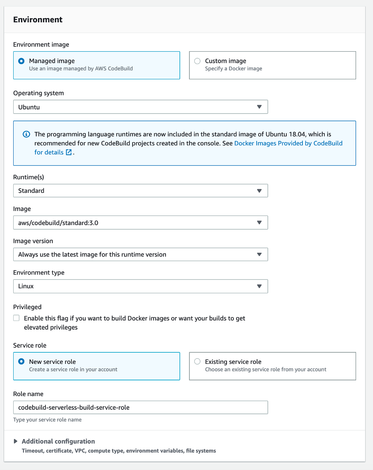Open the Ubuntu operating system dropdown
This screenshot has height=470, width=373.
[140, 107]
